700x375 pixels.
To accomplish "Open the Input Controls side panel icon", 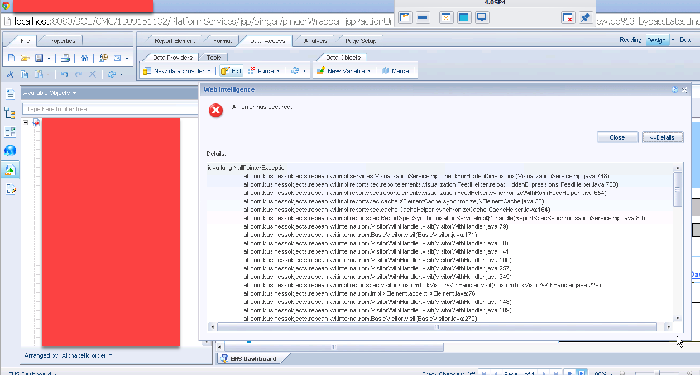I will tap(10, 132).
